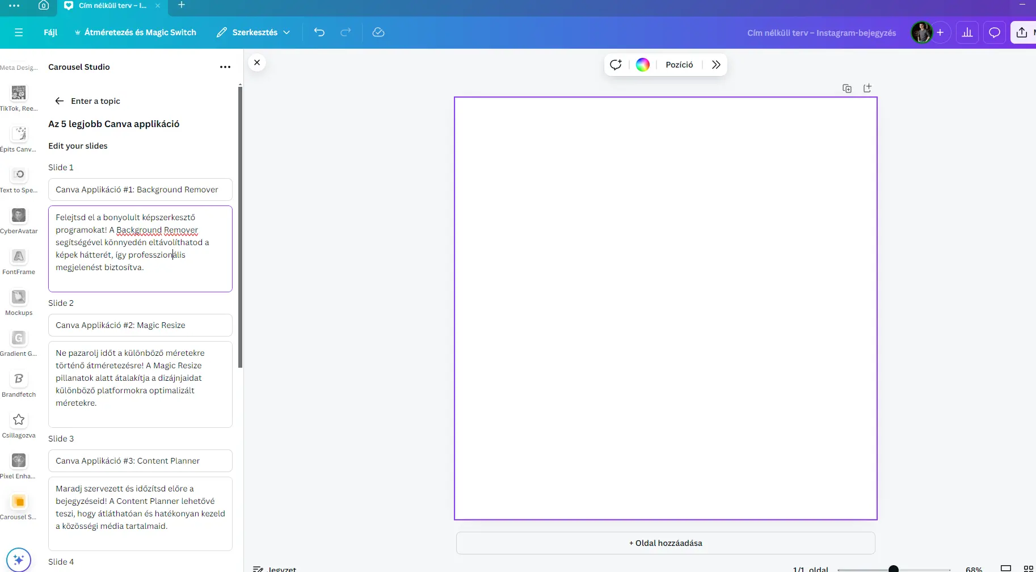Open Átméretezés és Magic Switch
Viewport: 1036px width, 572px height.
point(136,32)
